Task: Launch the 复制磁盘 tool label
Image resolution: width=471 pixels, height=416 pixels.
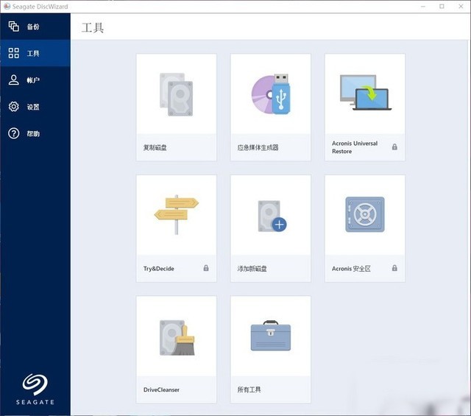Action: point(155,147)
